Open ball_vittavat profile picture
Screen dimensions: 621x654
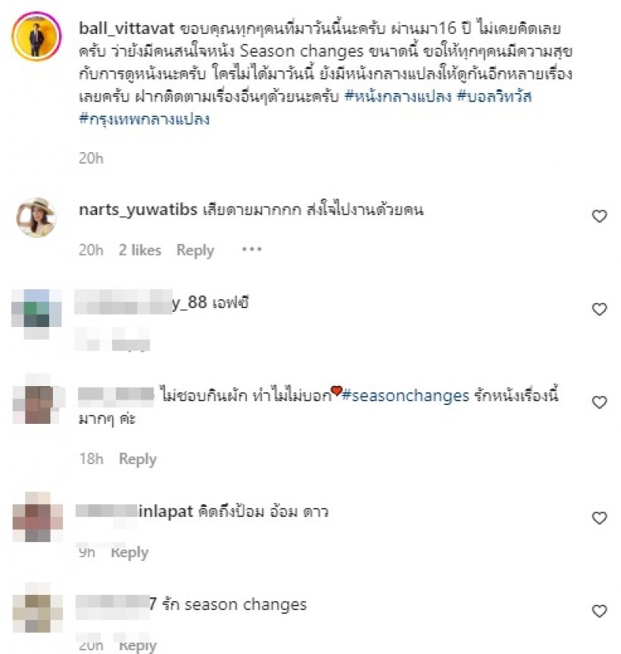(x=36, y=36)
